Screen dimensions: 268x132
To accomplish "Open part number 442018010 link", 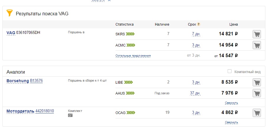I will [x=44, y=111].
